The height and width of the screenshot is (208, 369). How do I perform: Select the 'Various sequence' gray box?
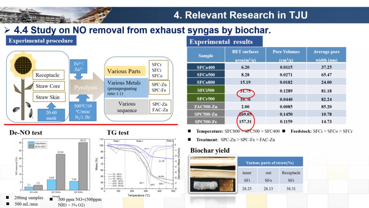[x=127, y=107]
